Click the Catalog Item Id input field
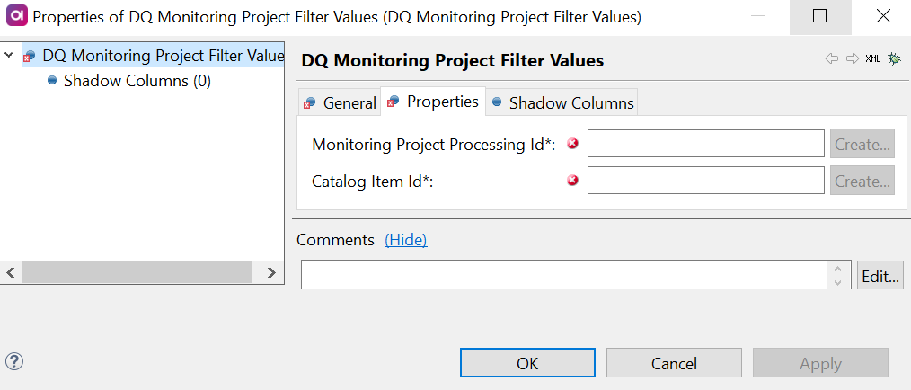Viewport: 911px width, 390px height. click(705, 181)
